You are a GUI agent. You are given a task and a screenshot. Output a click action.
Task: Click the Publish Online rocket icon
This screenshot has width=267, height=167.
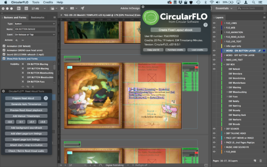coord(82,8)
